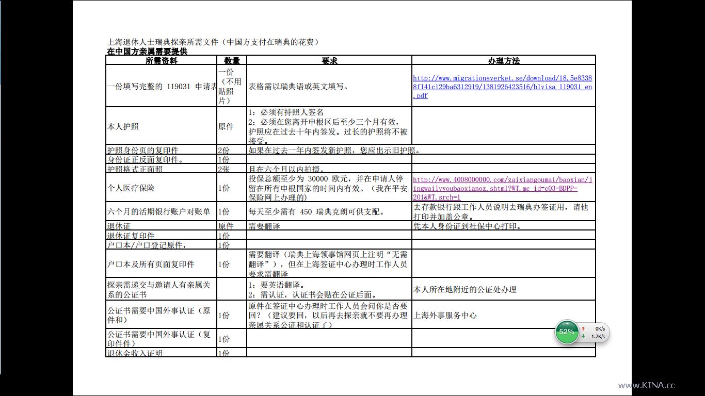Select the header cell '所需资料'
This screenshot has height=396, width=705.
click(x=161, y=60)
